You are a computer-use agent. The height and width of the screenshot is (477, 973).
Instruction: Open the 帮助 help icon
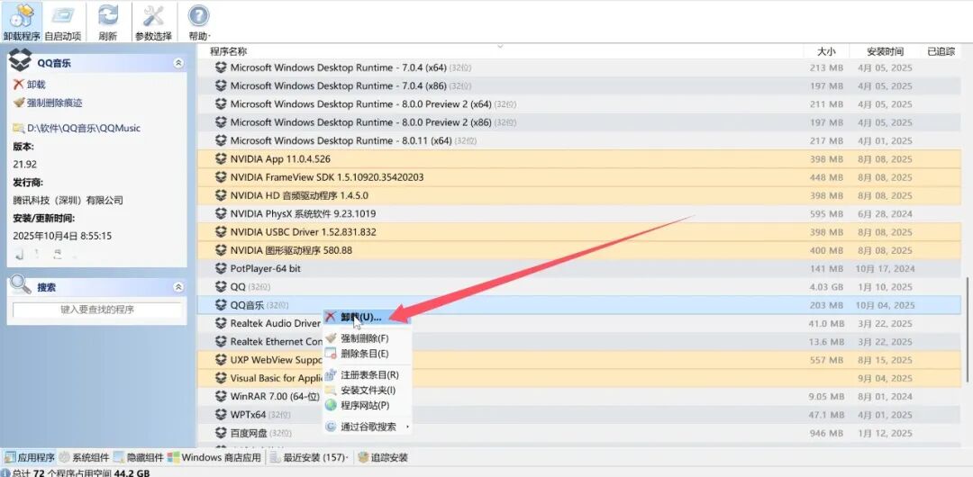point(198,15)
